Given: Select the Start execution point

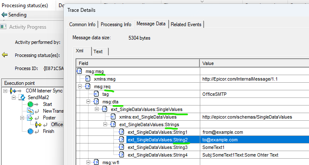Looking at the screenshot, I should 47,104.
